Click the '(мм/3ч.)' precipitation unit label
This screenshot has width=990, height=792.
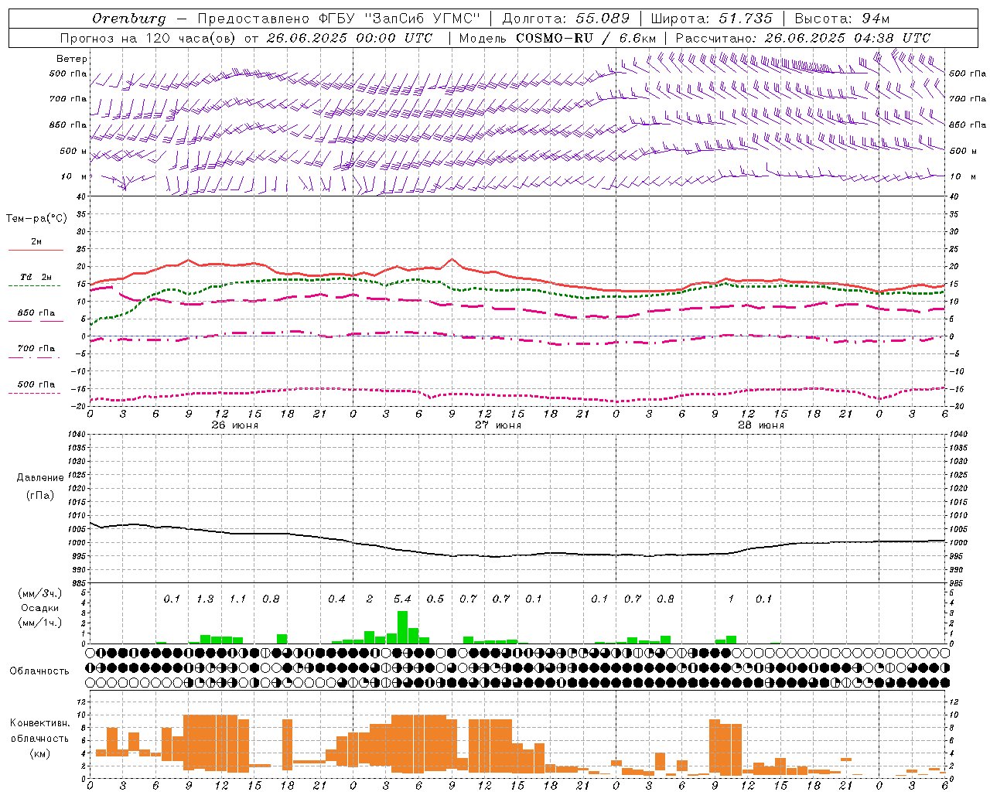click(x=40, y=593)
